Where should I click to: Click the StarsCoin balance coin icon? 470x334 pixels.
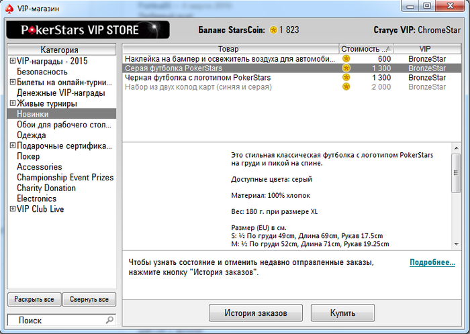tap(273, 30)
